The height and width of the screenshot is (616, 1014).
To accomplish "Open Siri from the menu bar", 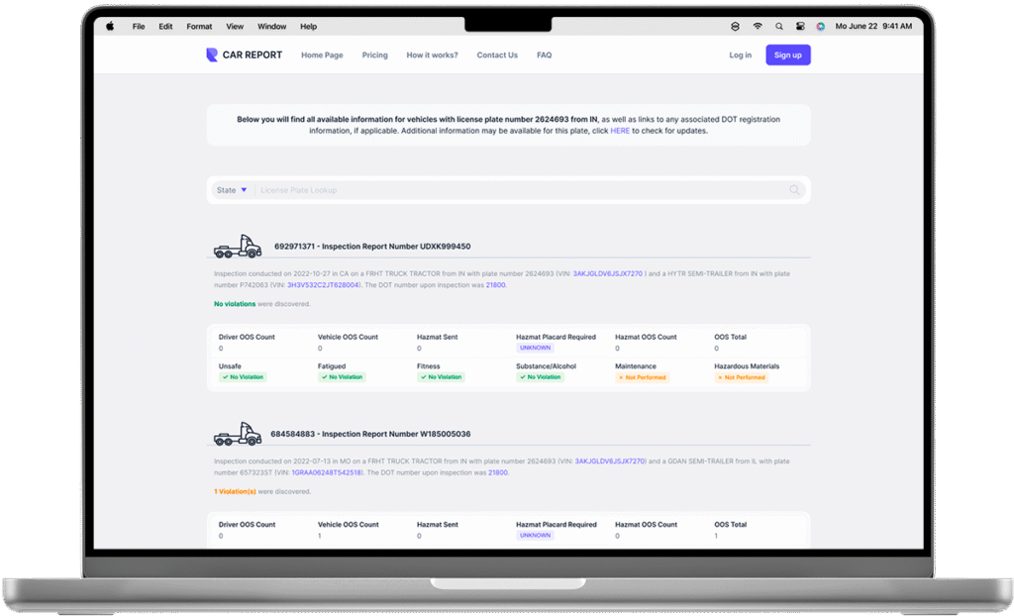I will 821,27.
